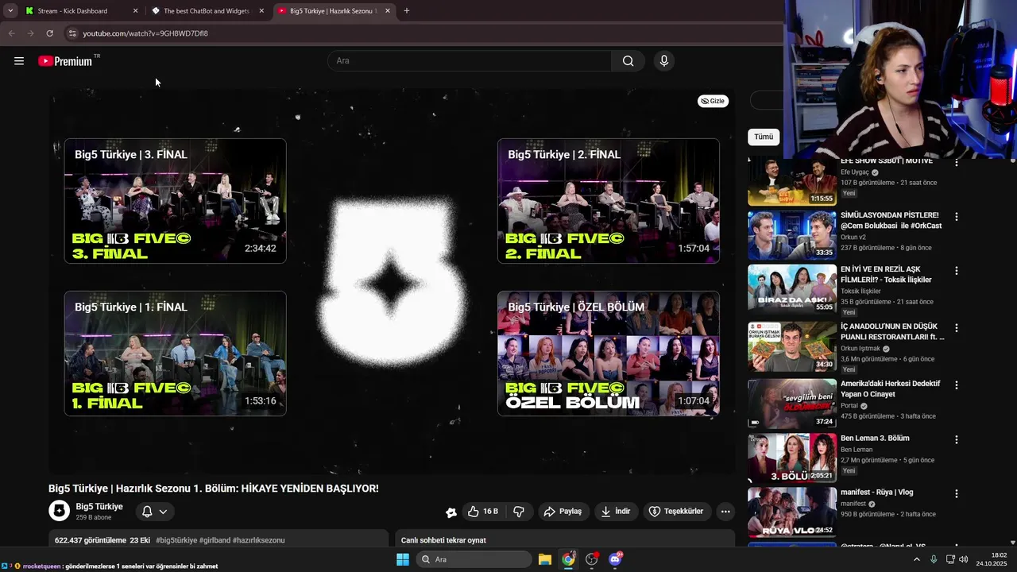Viewport: 1017px width, 572px height.
Task: Go back in browser history
Action: coord(11,33)
